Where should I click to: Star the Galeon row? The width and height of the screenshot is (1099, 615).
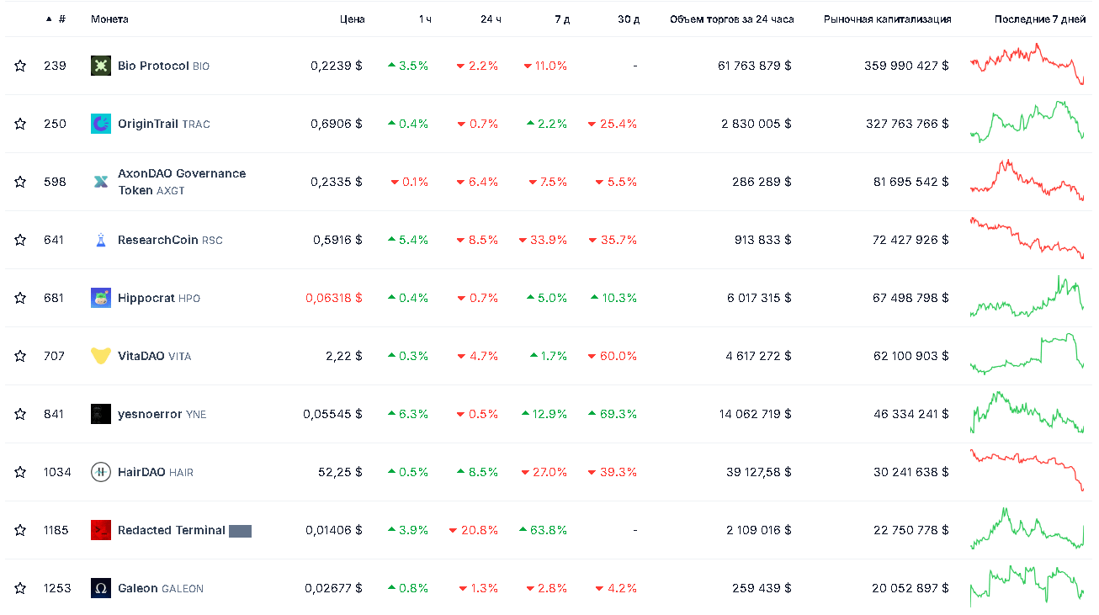(x=20, y=588)
